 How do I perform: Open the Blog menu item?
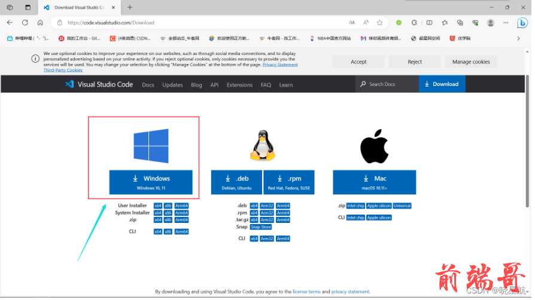pos(196,85)
